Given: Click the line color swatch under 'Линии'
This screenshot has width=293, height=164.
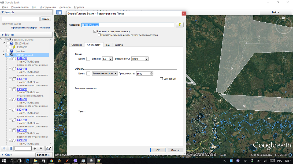Looking at the screenshot, I should click(x=88, y=59).
